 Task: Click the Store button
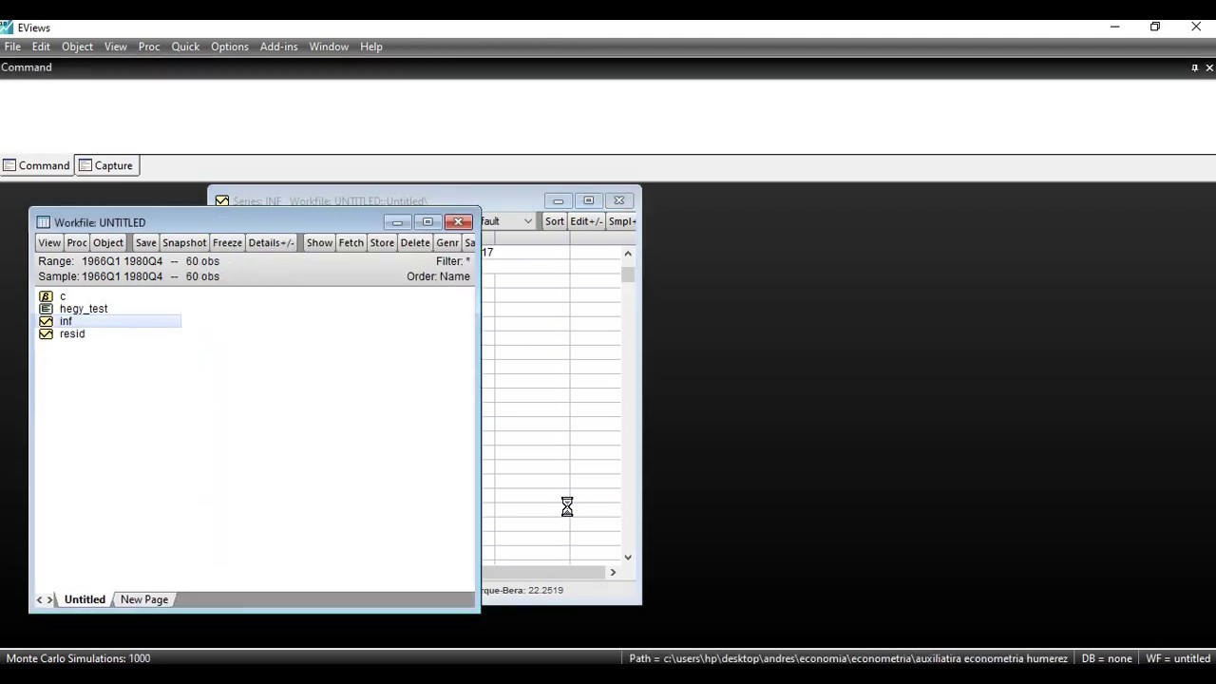[382, 242]
